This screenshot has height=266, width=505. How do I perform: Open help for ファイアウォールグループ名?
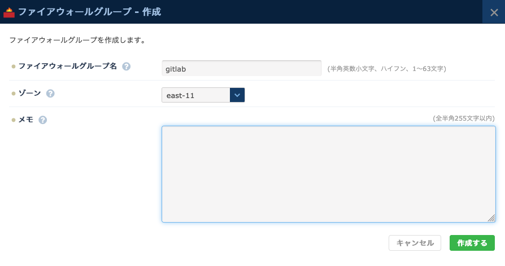(x=127, y=66)
